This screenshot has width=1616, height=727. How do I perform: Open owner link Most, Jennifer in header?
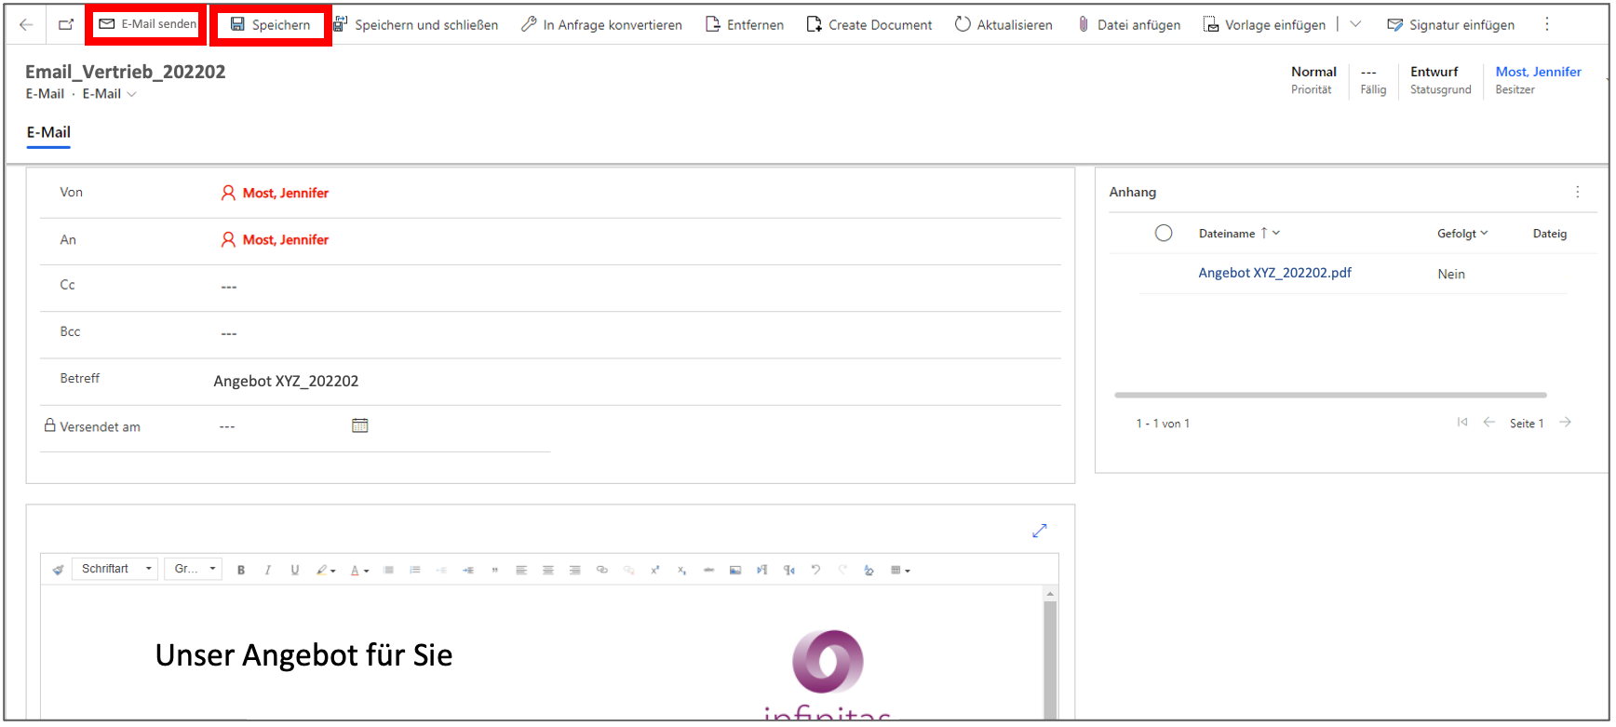pos(1538,72)
